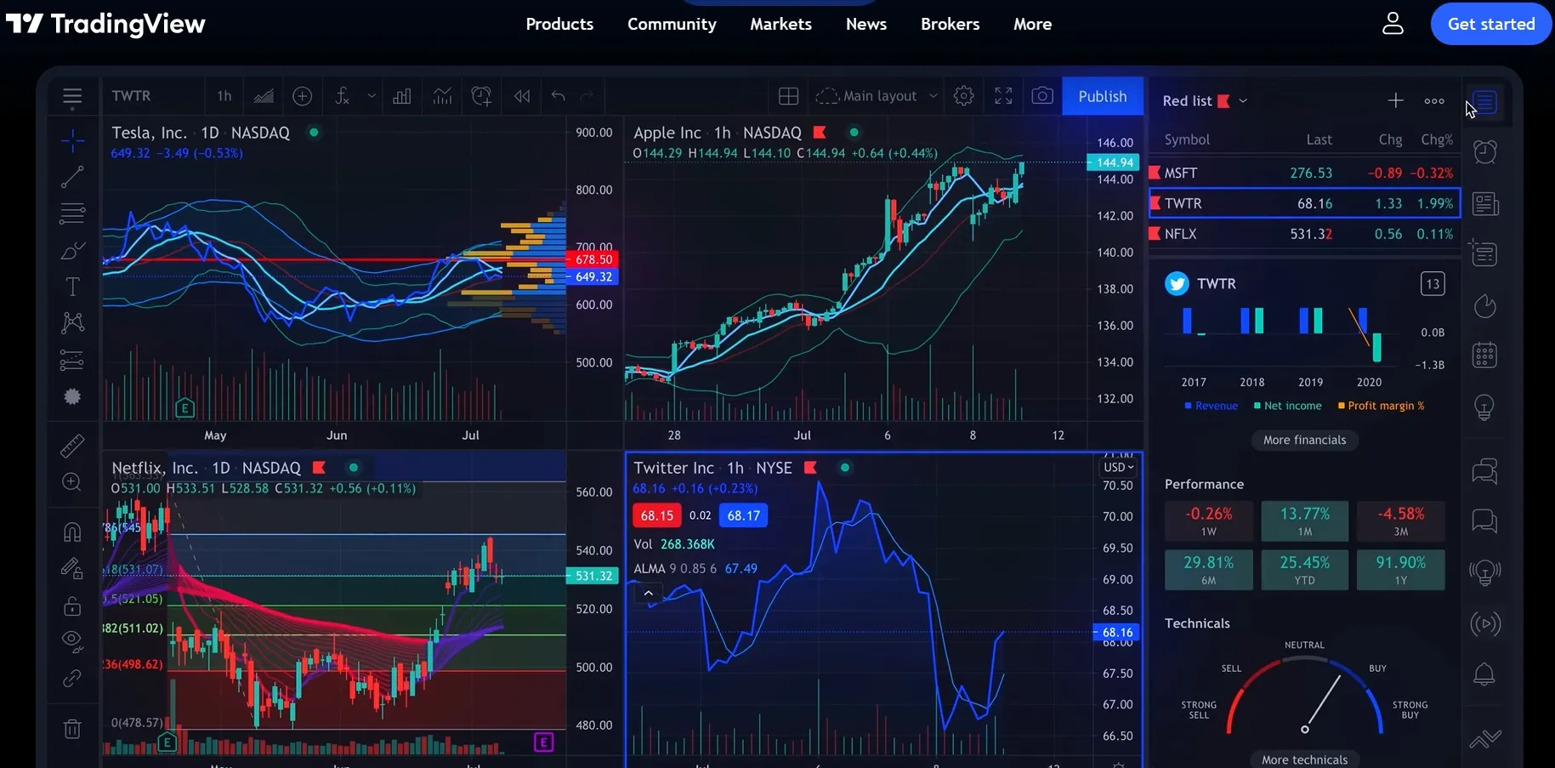Open the notifications bell icon in sidebar
This screenshot has width=1555, height=768.
pos(1484,674)
